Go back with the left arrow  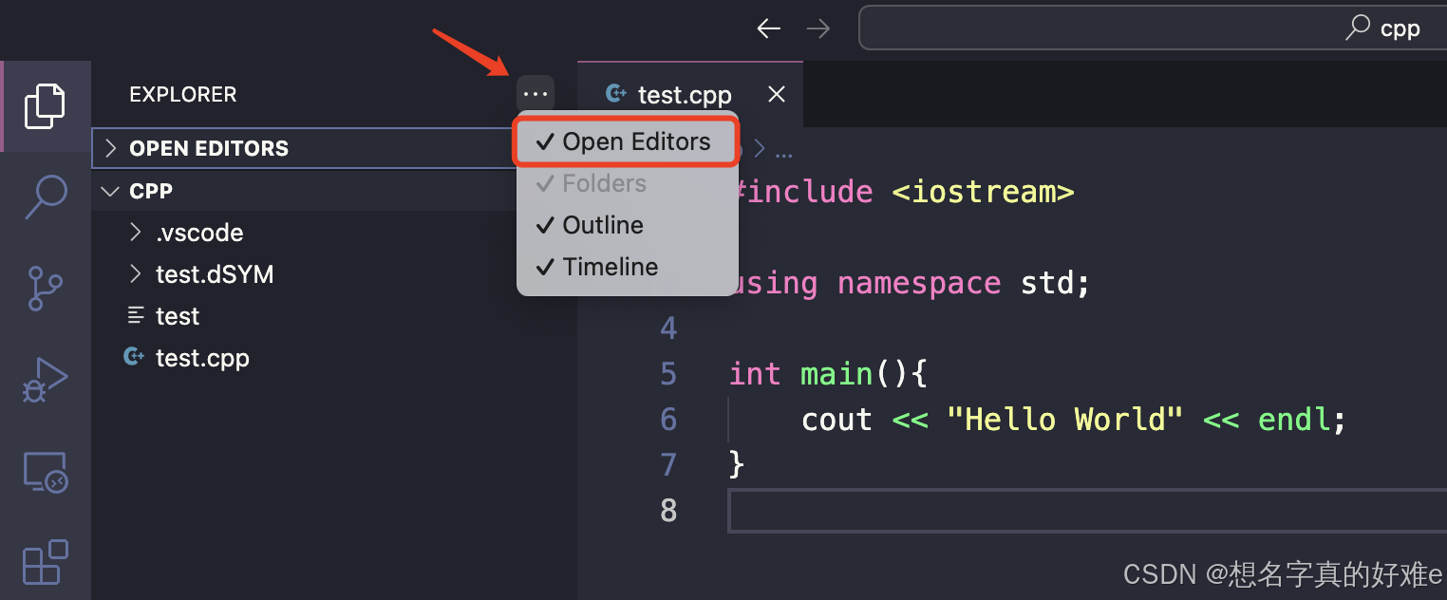click(x=768, y=28)
